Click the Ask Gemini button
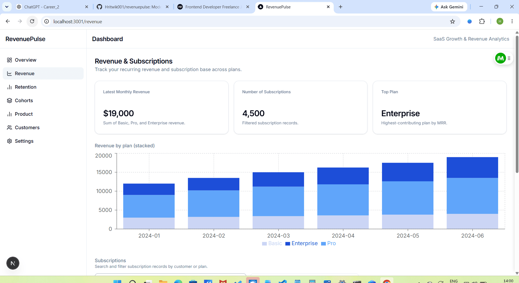 pyautogui.click(x=449, y=7)
